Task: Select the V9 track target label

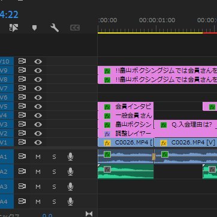Action: [x=7, y=70]
